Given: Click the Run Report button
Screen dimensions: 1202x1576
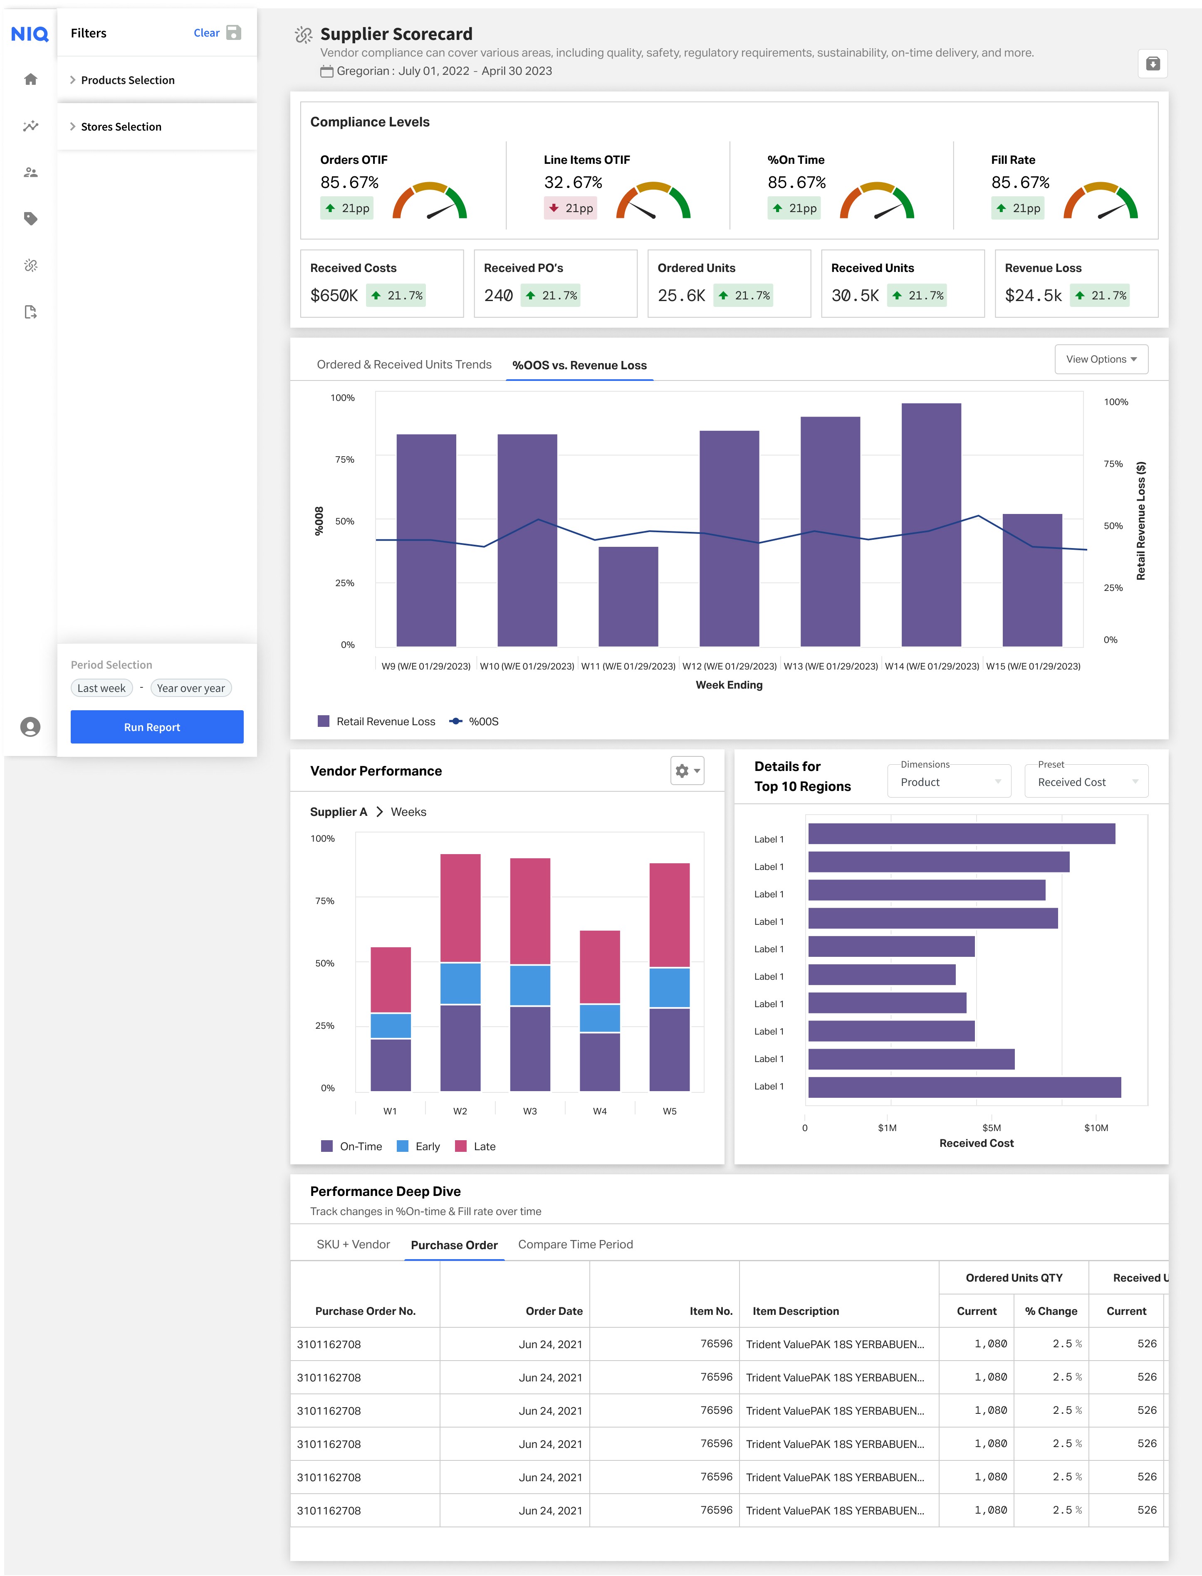Looking at the screenshot, I should point(157,727).
